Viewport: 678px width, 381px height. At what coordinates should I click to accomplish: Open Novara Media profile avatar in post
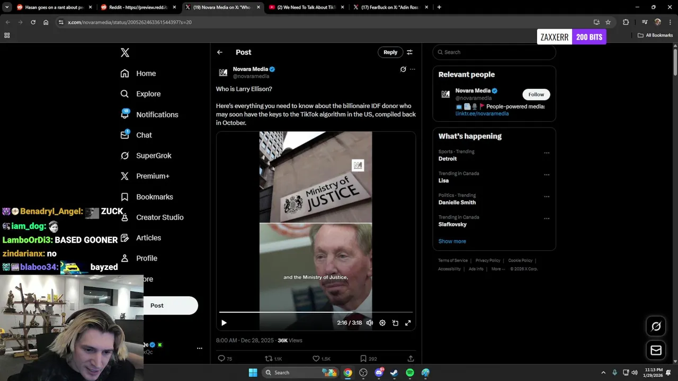223,72
